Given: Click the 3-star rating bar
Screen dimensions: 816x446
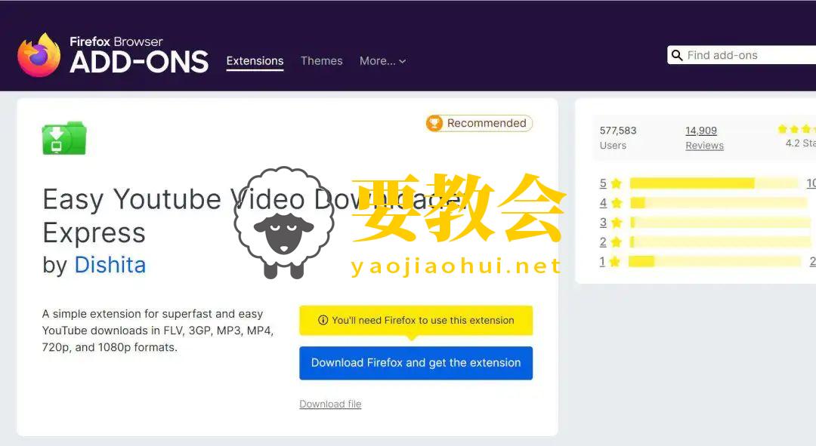Looking at the screenshot, I should [721, 223].
